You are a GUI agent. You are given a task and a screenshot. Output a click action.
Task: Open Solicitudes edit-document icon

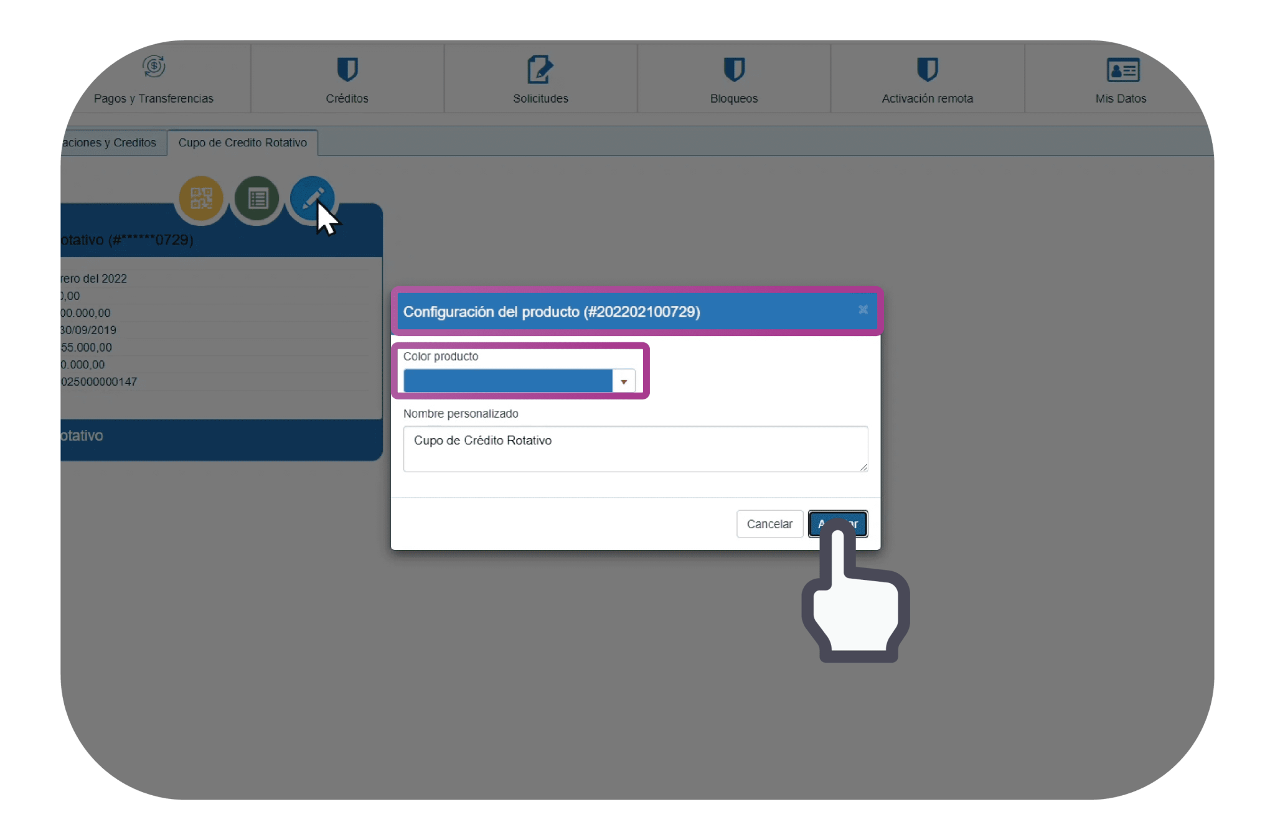(x=540, y=69)
